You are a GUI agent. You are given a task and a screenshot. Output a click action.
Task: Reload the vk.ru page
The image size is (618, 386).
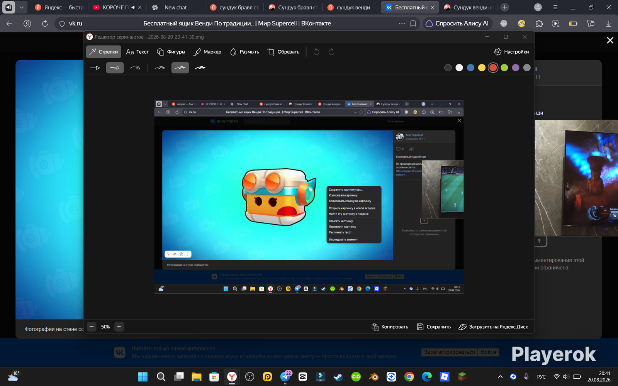(x=45, y=24)
